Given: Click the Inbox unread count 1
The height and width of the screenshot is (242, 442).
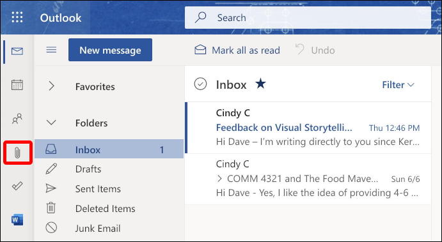Looking at the screenshot, I should coord(162,149).
